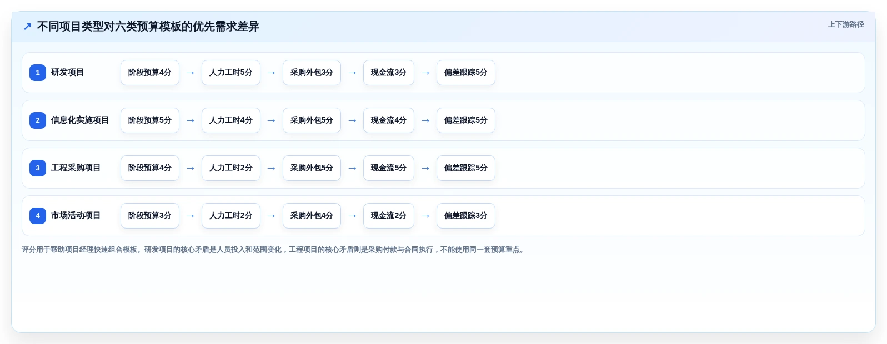The image size is (887, 344).
Task: Click 现金流3分 chip in 研发项目 row
Action: point(389,73)
